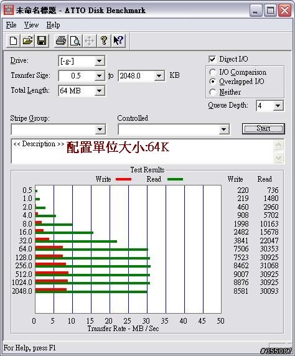The height and width of the screenshot is (356, 295).
Task: Click the red Write legend swatch
Action: (x=123, y=179)
